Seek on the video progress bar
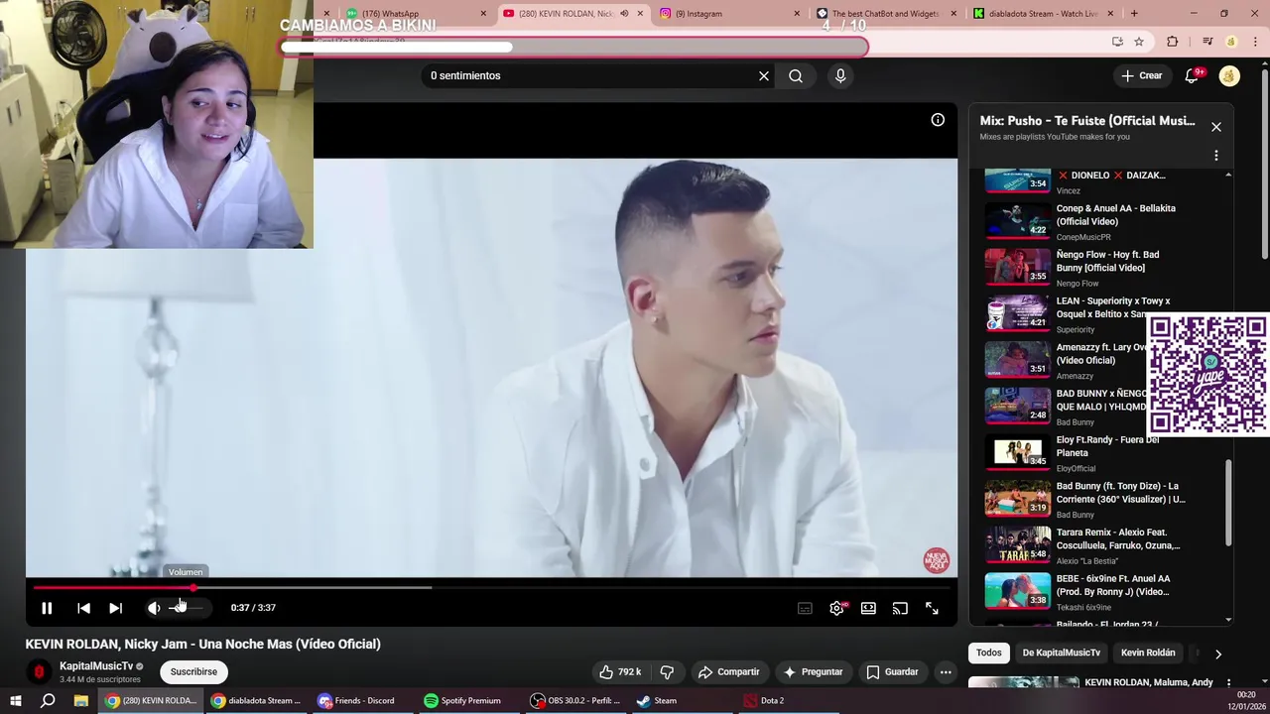The image size is (1270, 714). tap(491, 588)
